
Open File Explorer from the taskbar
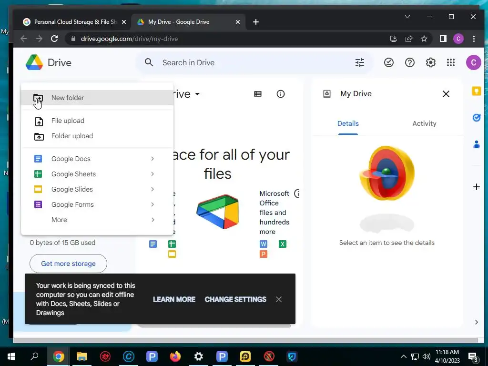click(82, 356)
